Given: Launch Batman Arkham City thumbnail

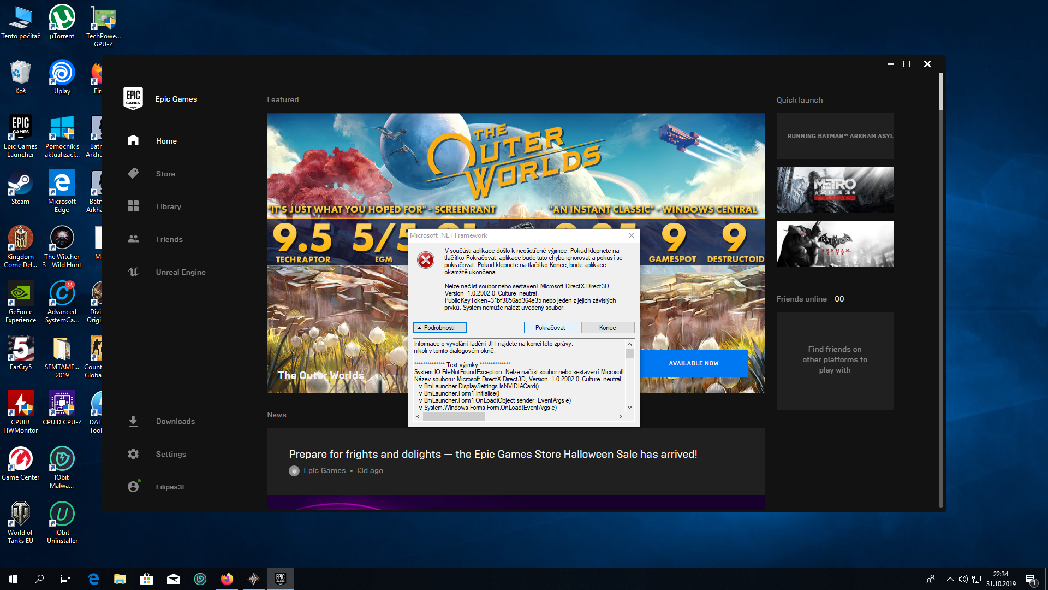Looking at the screenshot, I should click(x=835, y=244).
